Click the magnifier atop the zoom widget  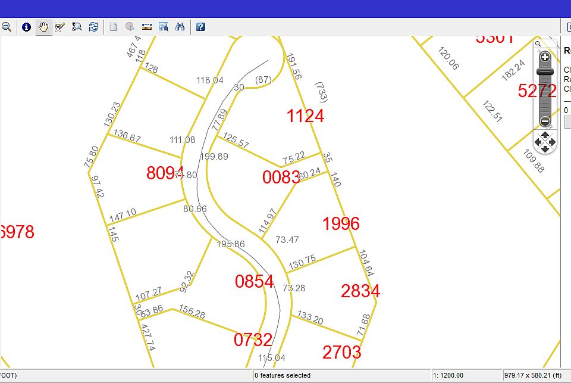point(538,43)
